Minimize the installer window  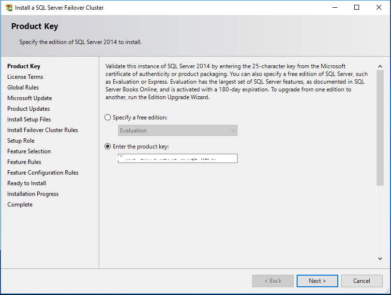(335, 7)
